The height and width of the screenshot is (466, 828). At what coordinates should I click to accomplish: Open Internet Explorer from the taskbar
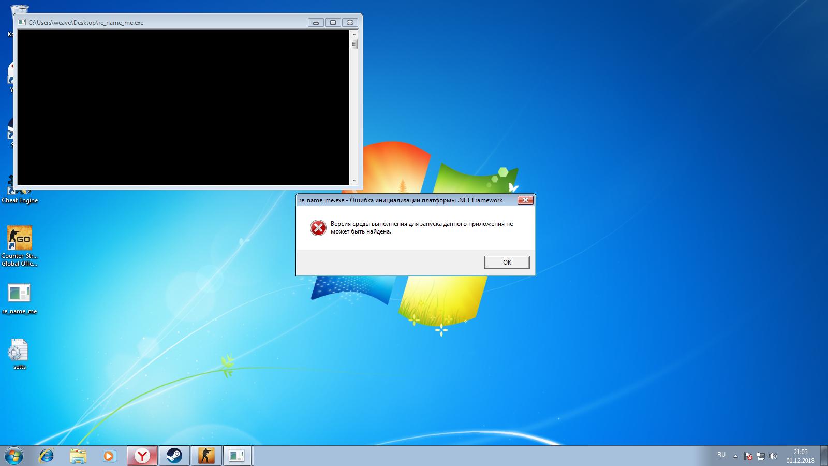pyautogui.click(x=47, y=456)
